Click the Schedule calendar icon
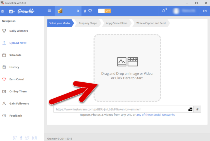210x141 pixels. (x=4, y=55)
